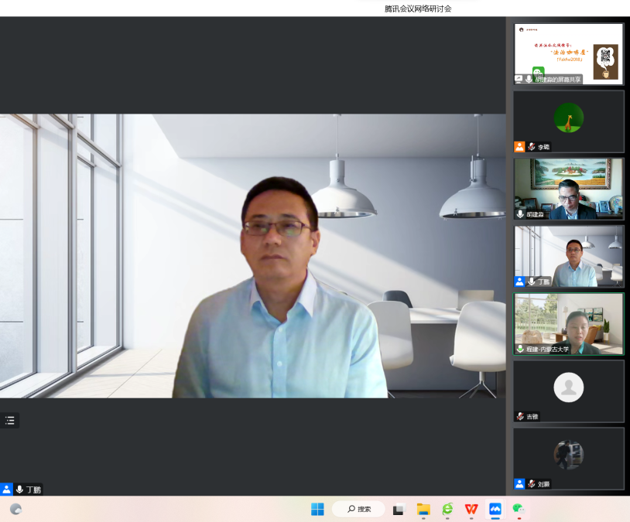Screen dimensions: 630x522
Task: Click the muted microphone icon beside 吉雅
Action: (520, 416)
